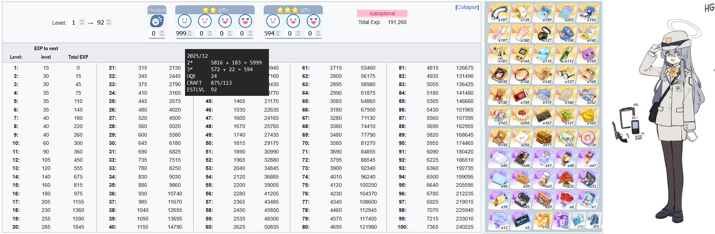Click level 100 total EXP 240225
This screenshot has height=234, width=715.
[464, 227]
